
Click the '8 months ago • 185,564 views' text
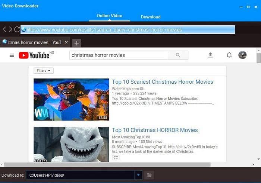click(137, 142)
